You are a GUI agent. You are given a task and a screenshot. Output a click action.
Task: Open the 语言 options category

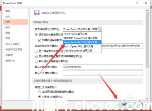pyautogui.click(x=8, y=33)
